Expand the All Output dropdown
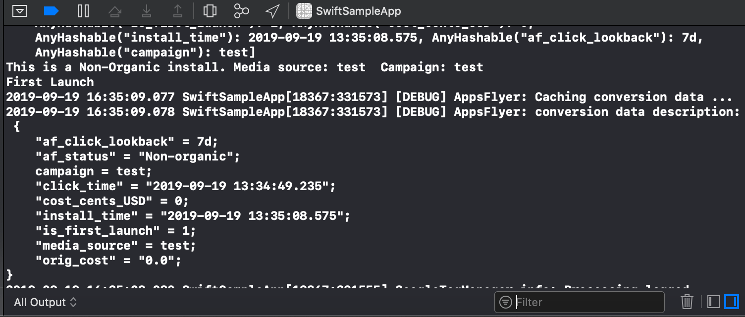Viewport: 745px width, 317px height. tap(45, 302)
